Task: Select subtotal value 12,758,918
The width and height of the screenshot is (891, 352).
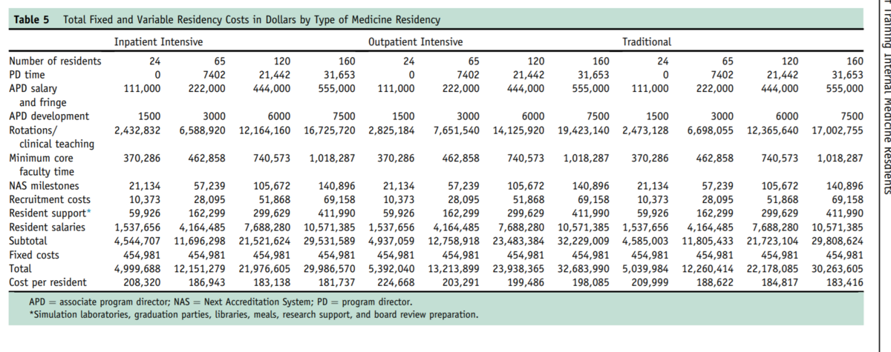Action: coord(454,241)
